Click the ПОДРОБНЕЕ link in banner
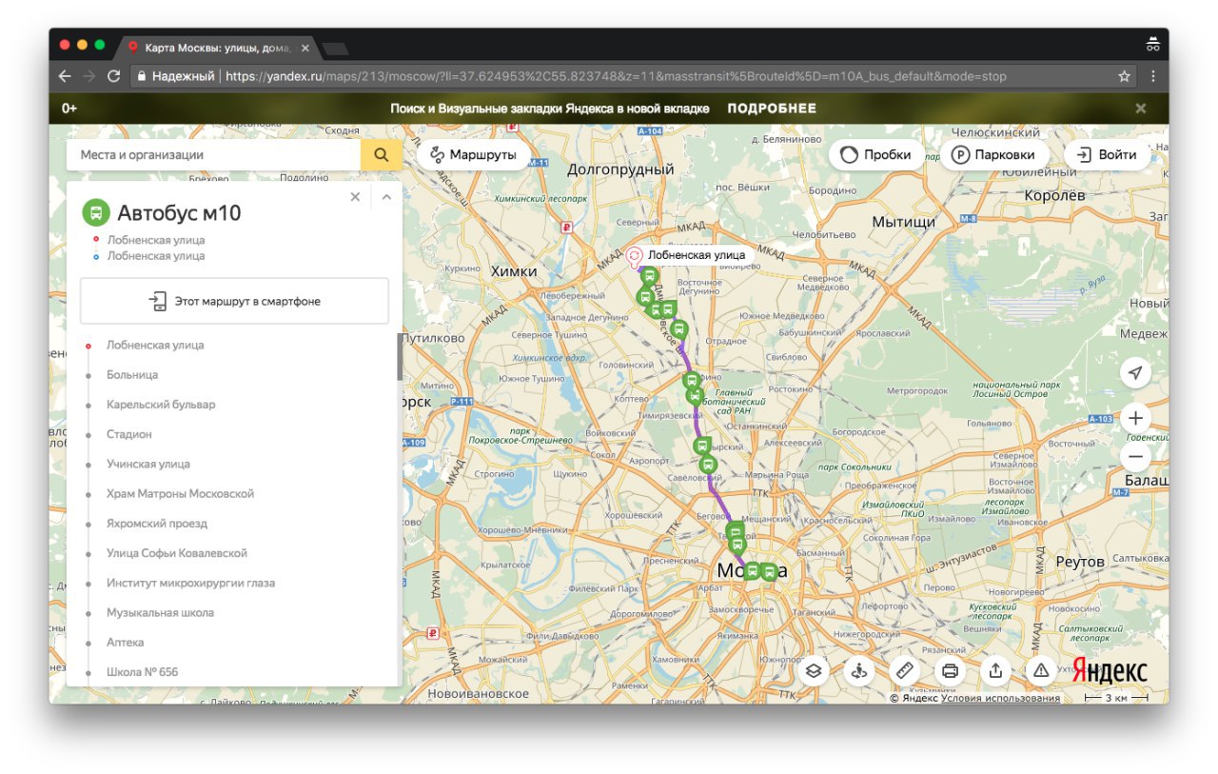This screenshot has height=774, width=1218. [772, 109]
